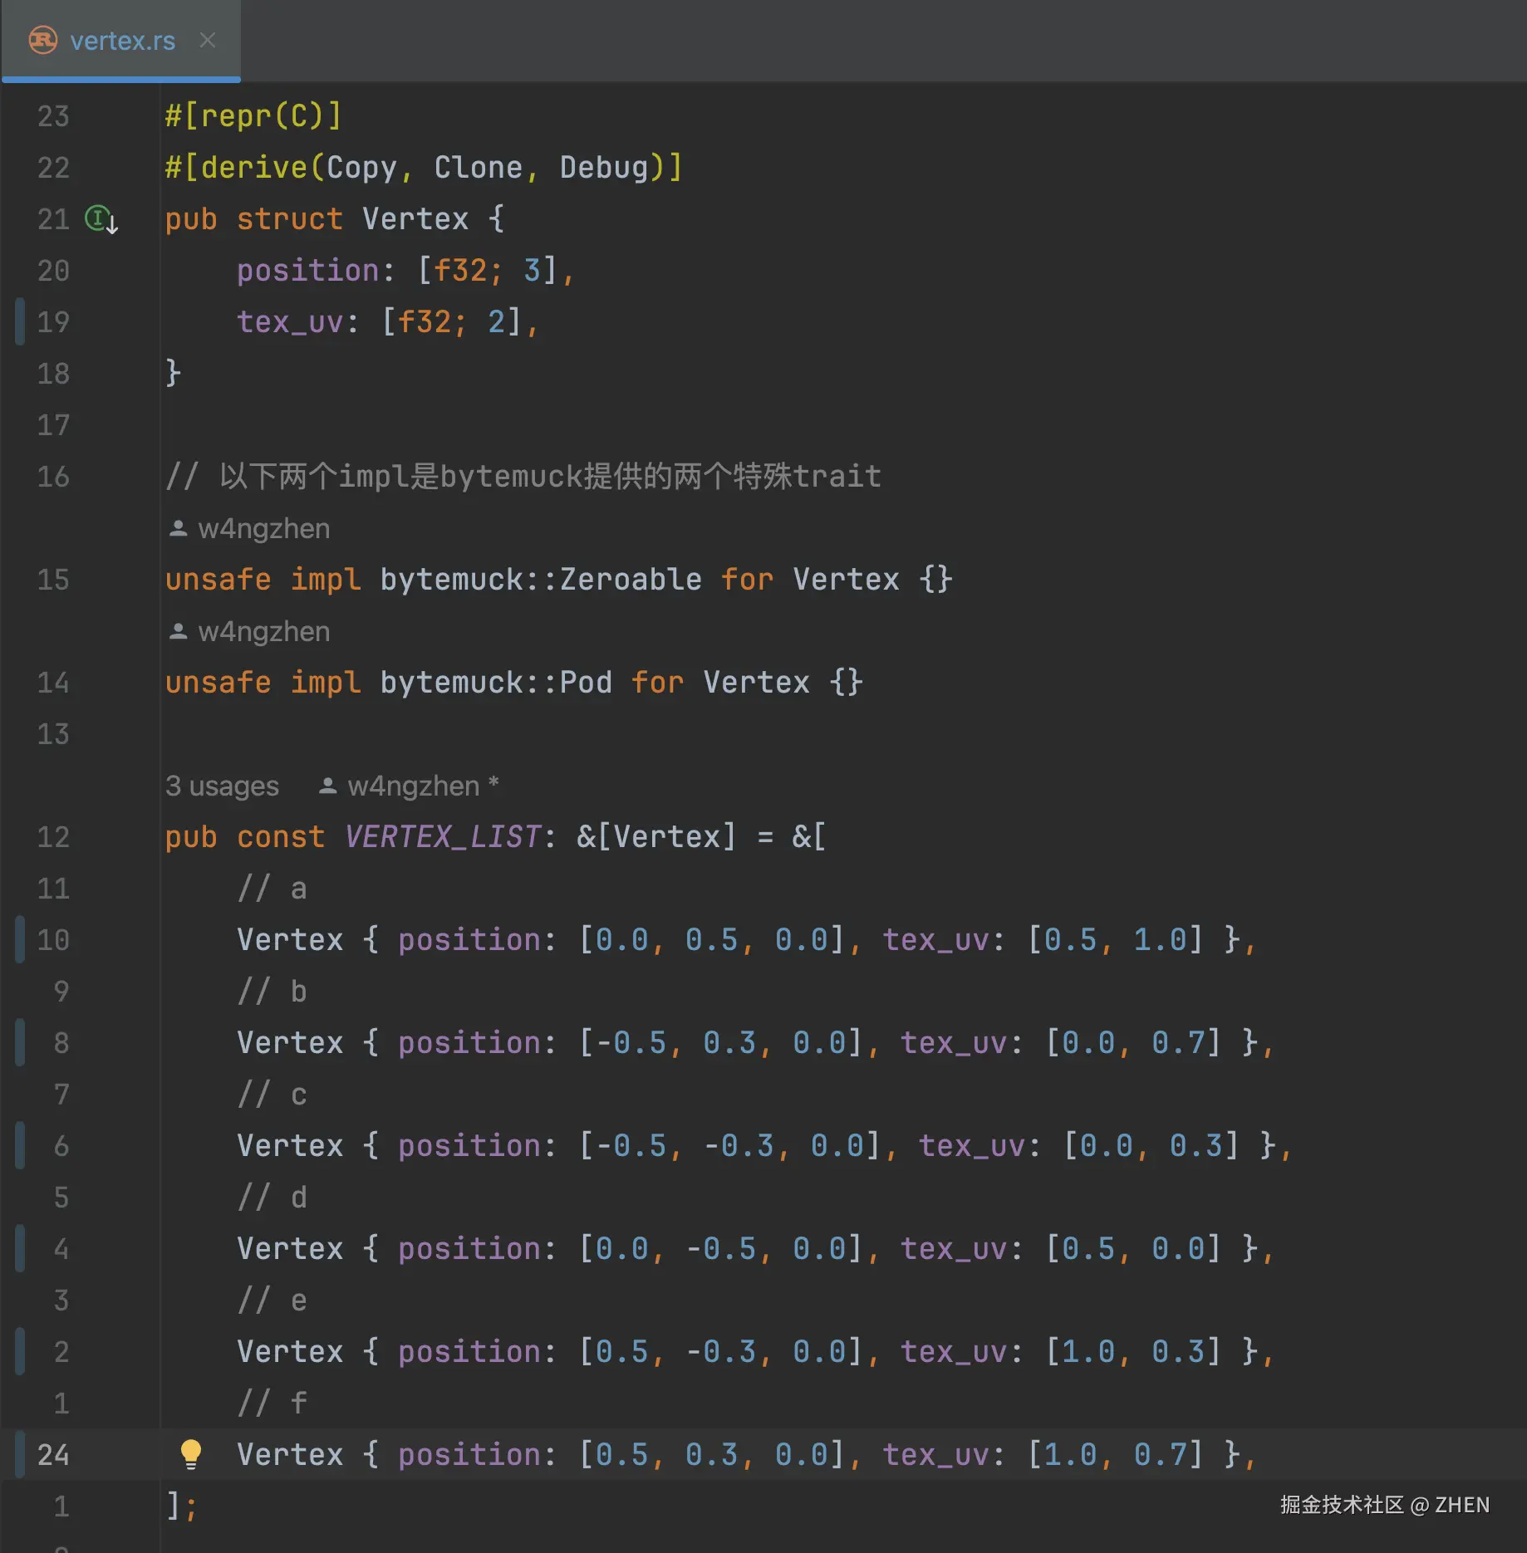This screenshot has height=1553, width=1527.
Task: Click the '// e' comment line
Action: click(273, 1301)
